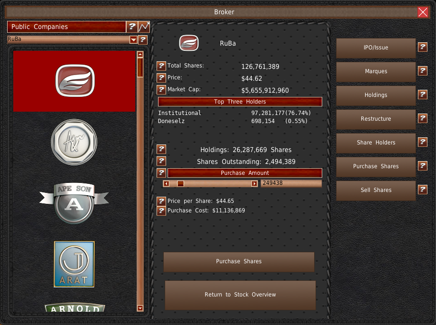436x325 pixels.
Task: Click left arrow of purchase amount slider
Action: click(166, 183)
